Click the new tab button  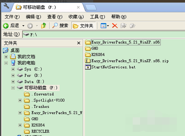91,7
